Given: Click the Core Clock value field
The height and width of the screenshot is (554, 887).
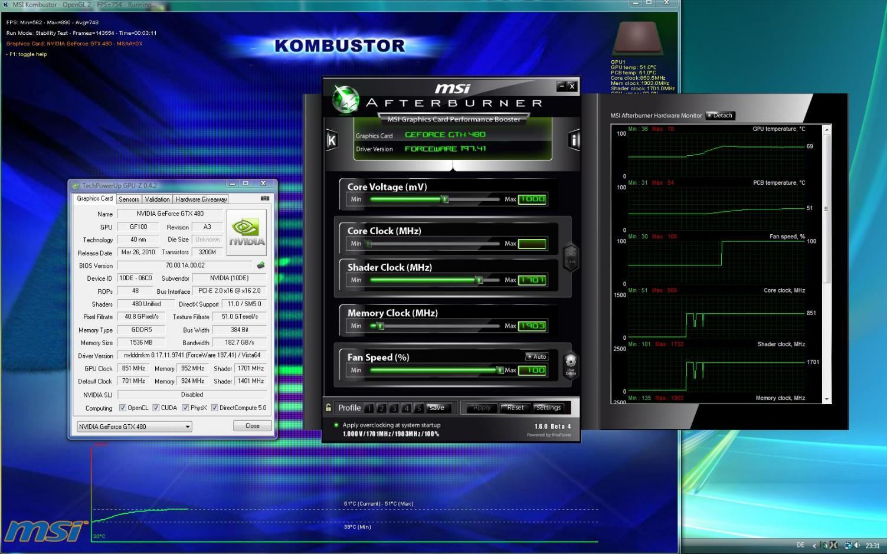Looking at the screenshot, I should [532, 244].
